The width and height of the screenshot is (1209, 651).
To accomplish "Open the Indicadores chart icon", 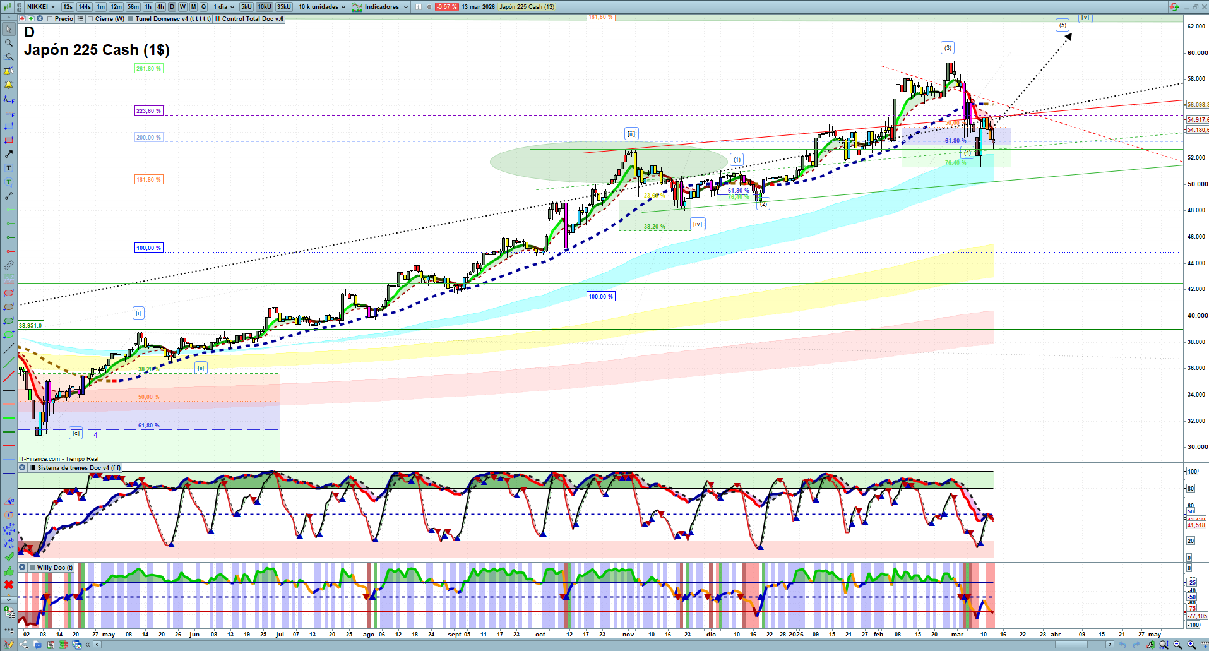I will pos(357,7).
